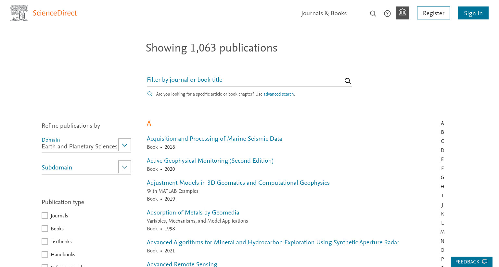The image size is (499, 267).
Task: Enable the Textbooks publication type
Action: click(45, 241)
